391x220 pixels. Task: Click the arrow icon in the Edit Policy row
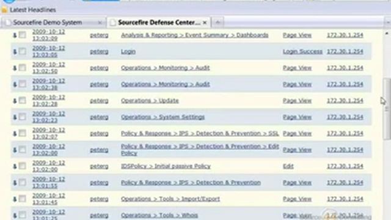pos(15,150)
